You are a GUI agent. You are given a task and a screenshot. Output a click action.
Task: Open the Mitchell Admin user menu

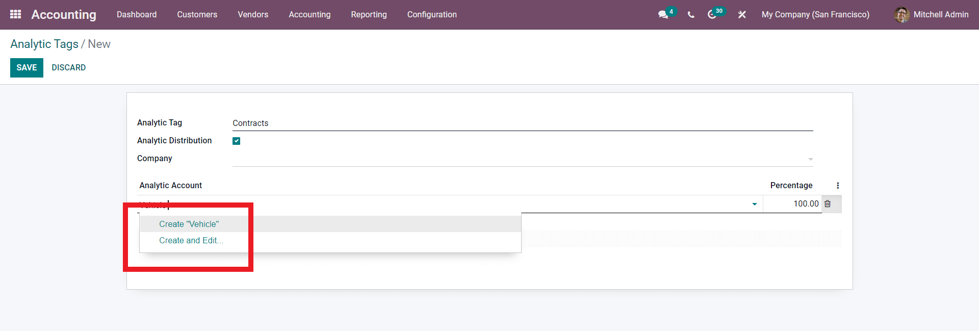(x=931, y=15)
